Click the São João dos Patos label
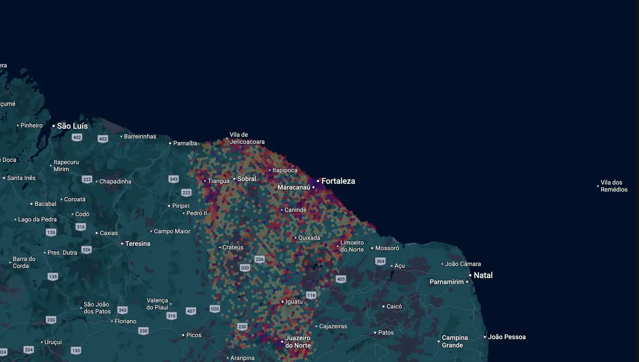The height and width of the screenshot is (362, 639). [97, 308]
